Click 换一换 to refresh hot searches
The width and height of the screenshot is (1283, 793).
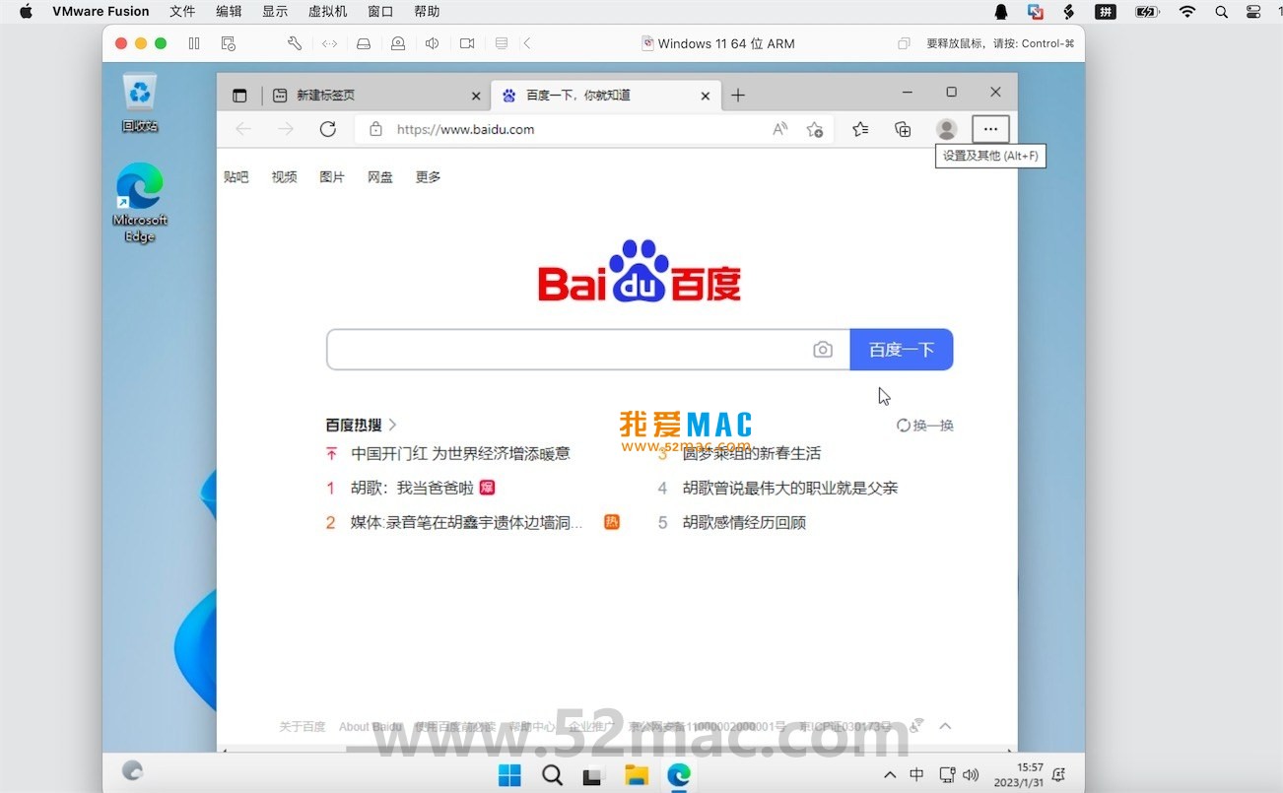click(x=925, y=426)
